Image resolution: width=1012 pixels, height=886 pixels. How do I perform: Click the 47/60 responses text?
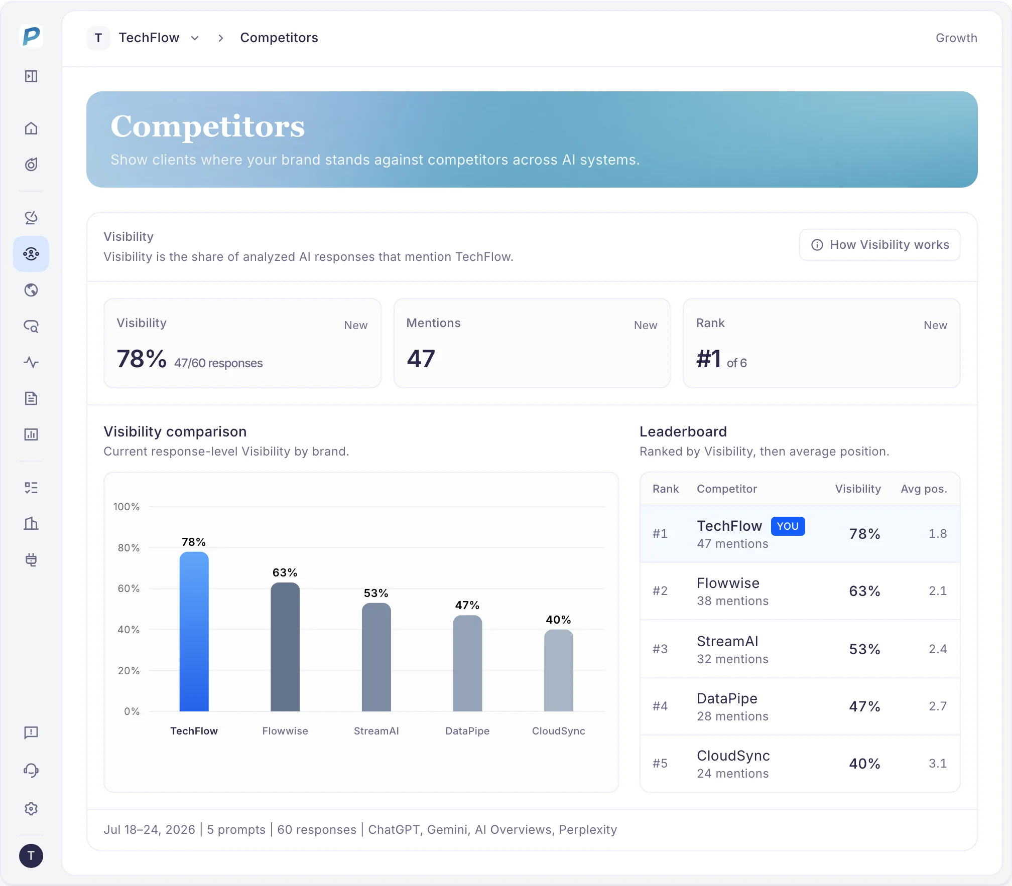218,363
